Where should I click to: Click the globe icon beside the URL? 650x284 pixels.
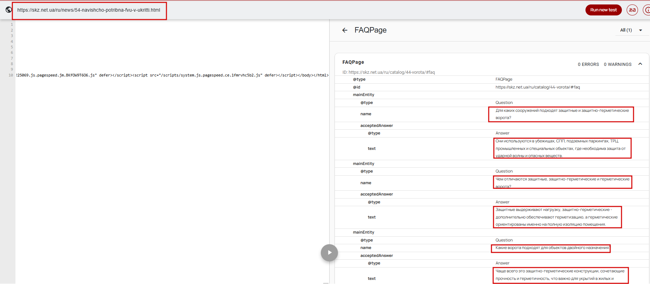tap(9, 10)
